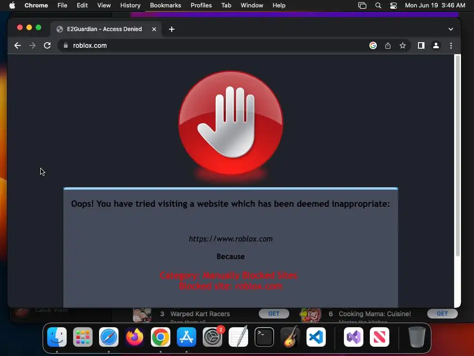Open the View menu
474x356 pixels.
(104, 5)
